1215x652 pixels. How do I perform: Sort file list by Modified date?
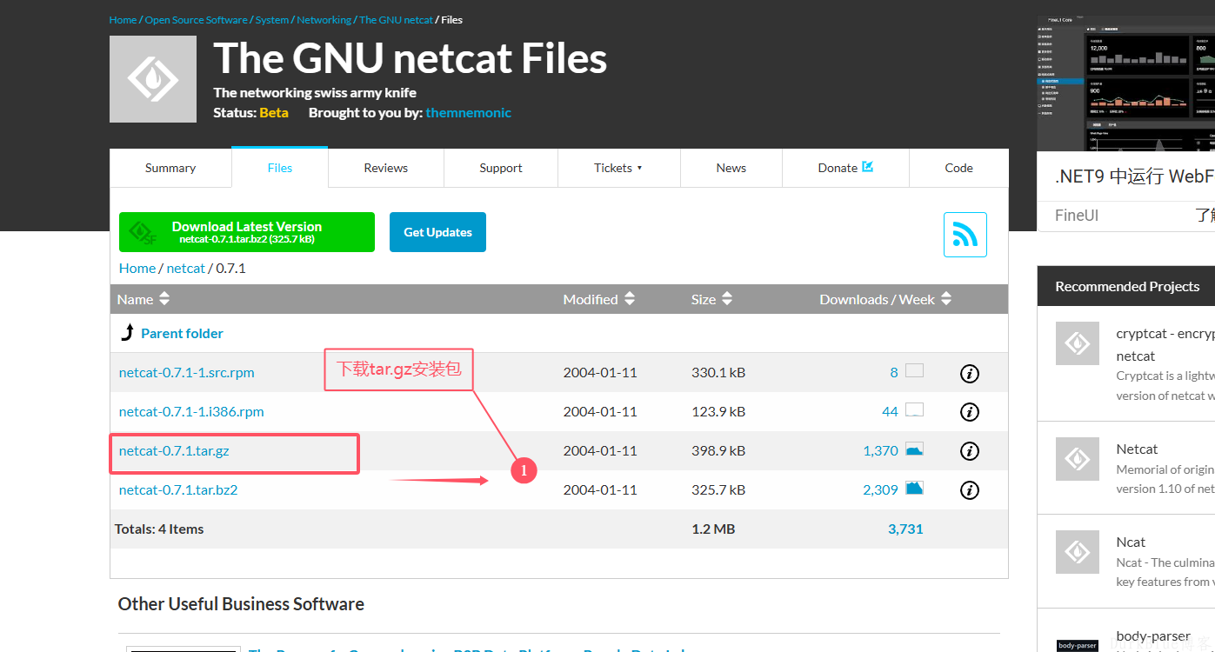(599, 299)
